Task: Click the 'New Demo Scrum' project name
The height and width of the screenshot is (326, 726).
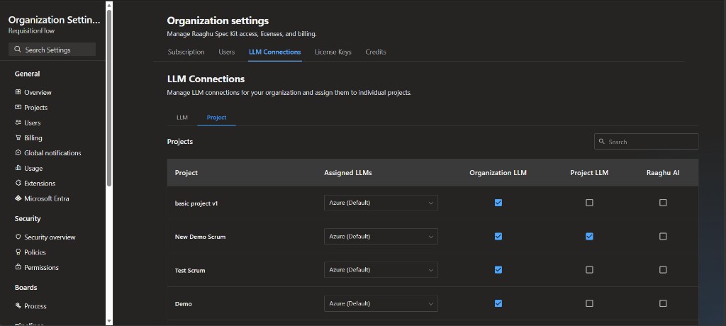Action: tap(200, 237)
